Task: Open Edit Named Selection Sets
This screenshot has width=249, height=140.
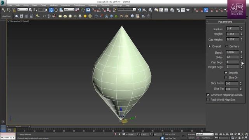Action: [x=114, y=10]
